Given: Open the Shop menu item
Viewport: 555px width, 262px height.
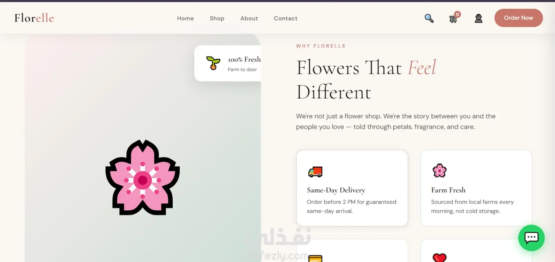Looking at the screenshot, I should point(217,18).
